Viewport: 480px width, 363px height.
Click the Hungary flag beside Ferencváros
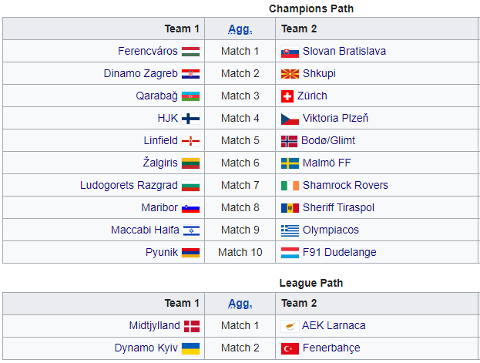point(190,52)
